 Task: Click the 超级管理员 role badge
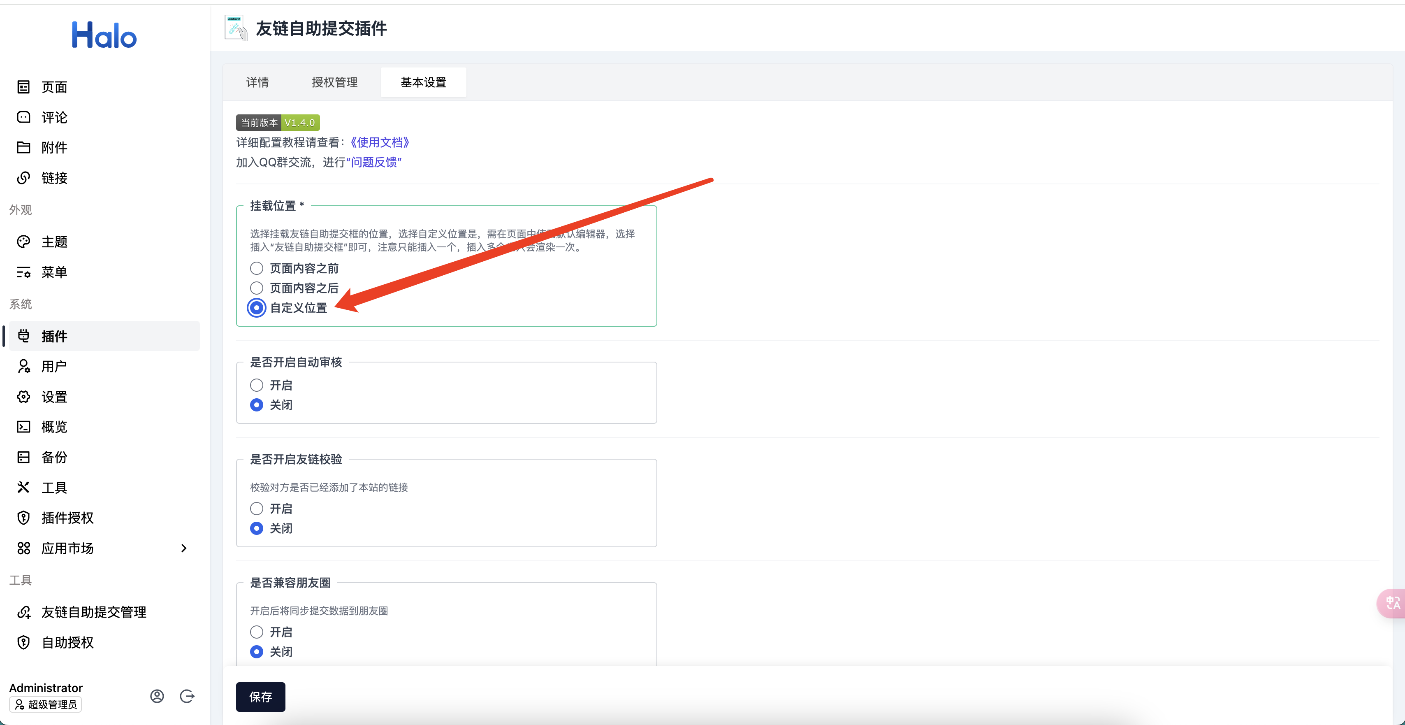coord(45,704)
